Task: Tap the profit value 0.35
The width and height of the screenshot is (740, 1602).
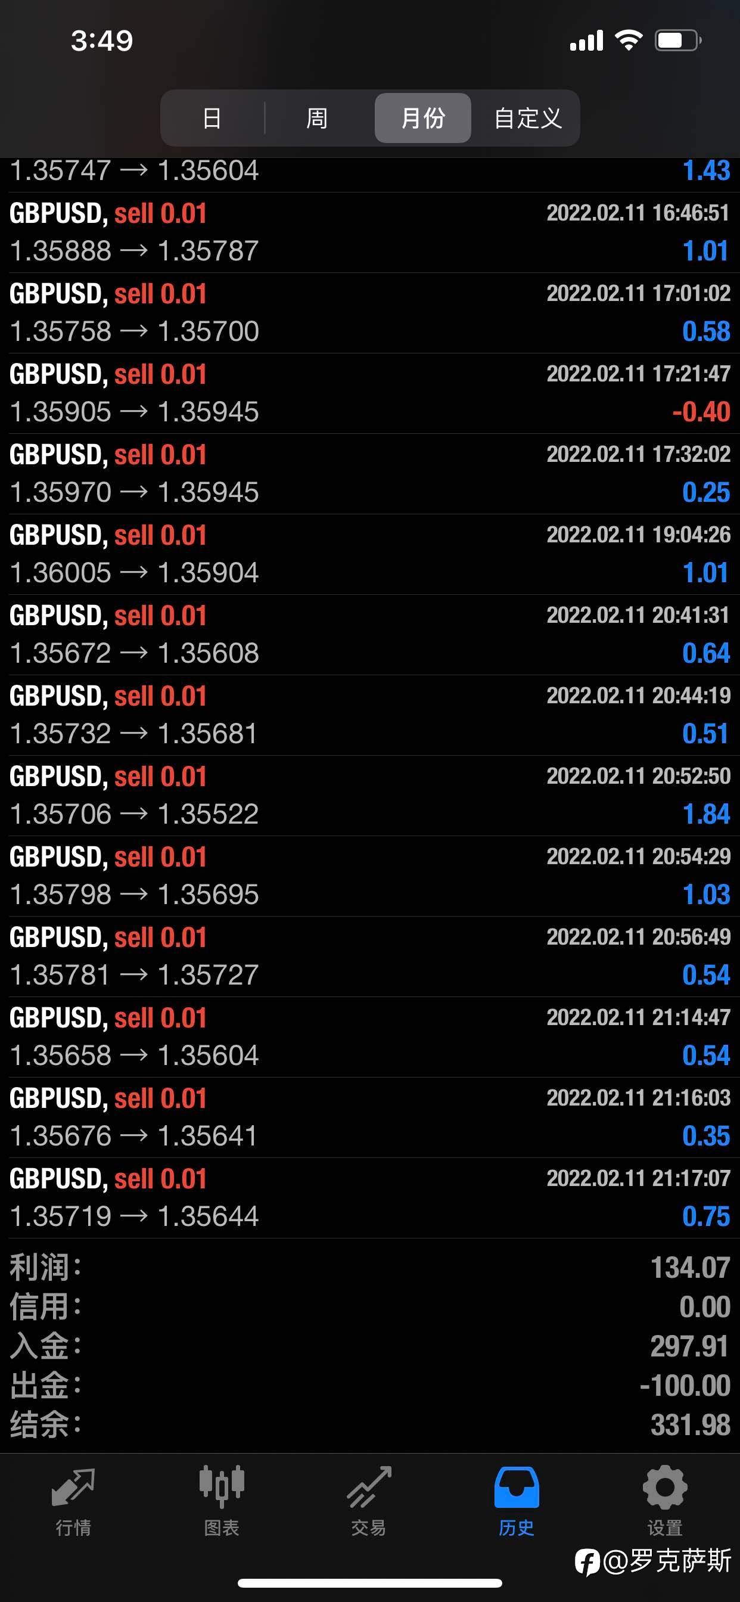Action: tap(706, 1135)
